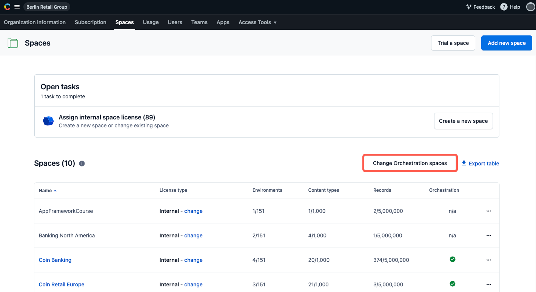Select the Spaces tab
Viewport: 536px width, 292px height.
(125, 22)
